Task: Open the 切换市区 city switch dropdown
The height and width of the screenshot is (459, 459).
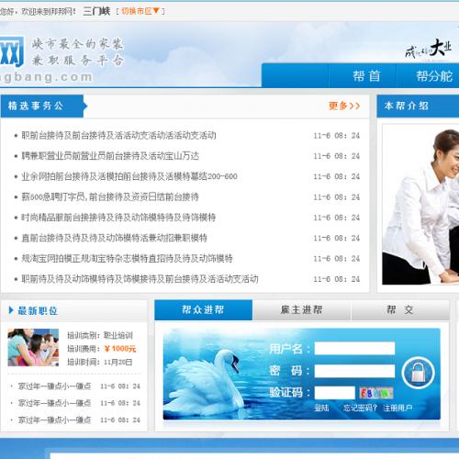Action: (x=140, y=11)
